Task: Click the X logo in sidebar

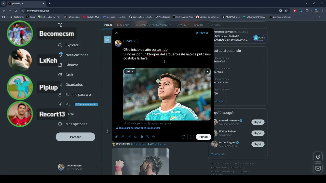Action: pos(60,25)
